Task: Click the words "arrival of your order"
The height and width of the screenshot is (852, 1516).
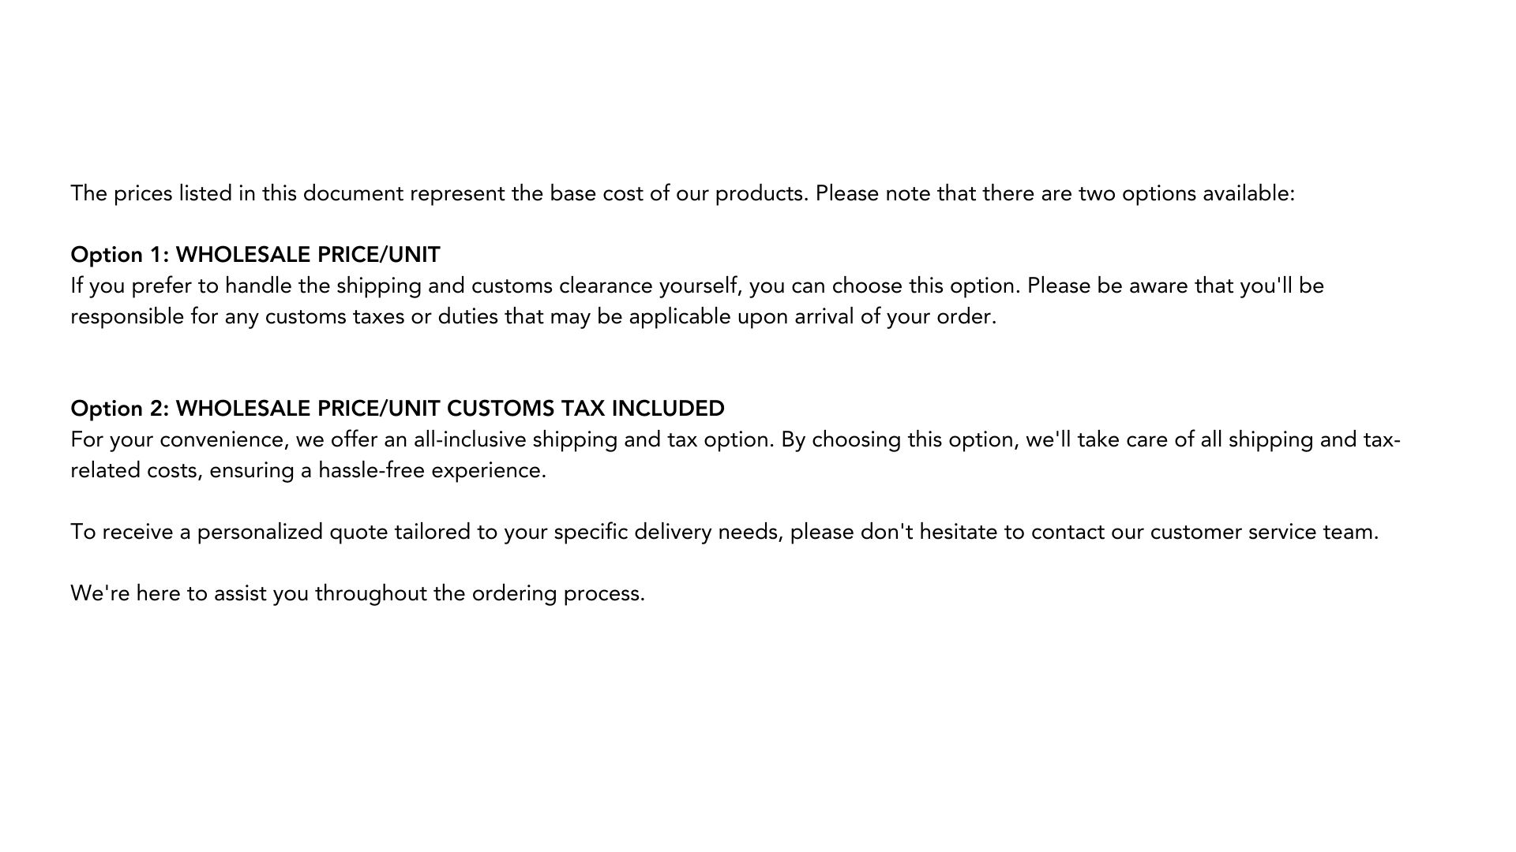Action: [x=895, y=317]
